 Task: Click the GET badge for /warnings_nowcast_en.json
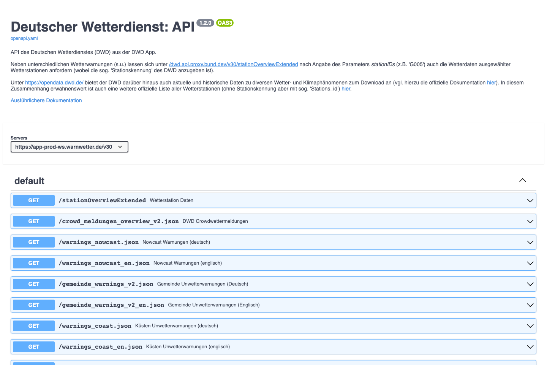coord(33,263)
